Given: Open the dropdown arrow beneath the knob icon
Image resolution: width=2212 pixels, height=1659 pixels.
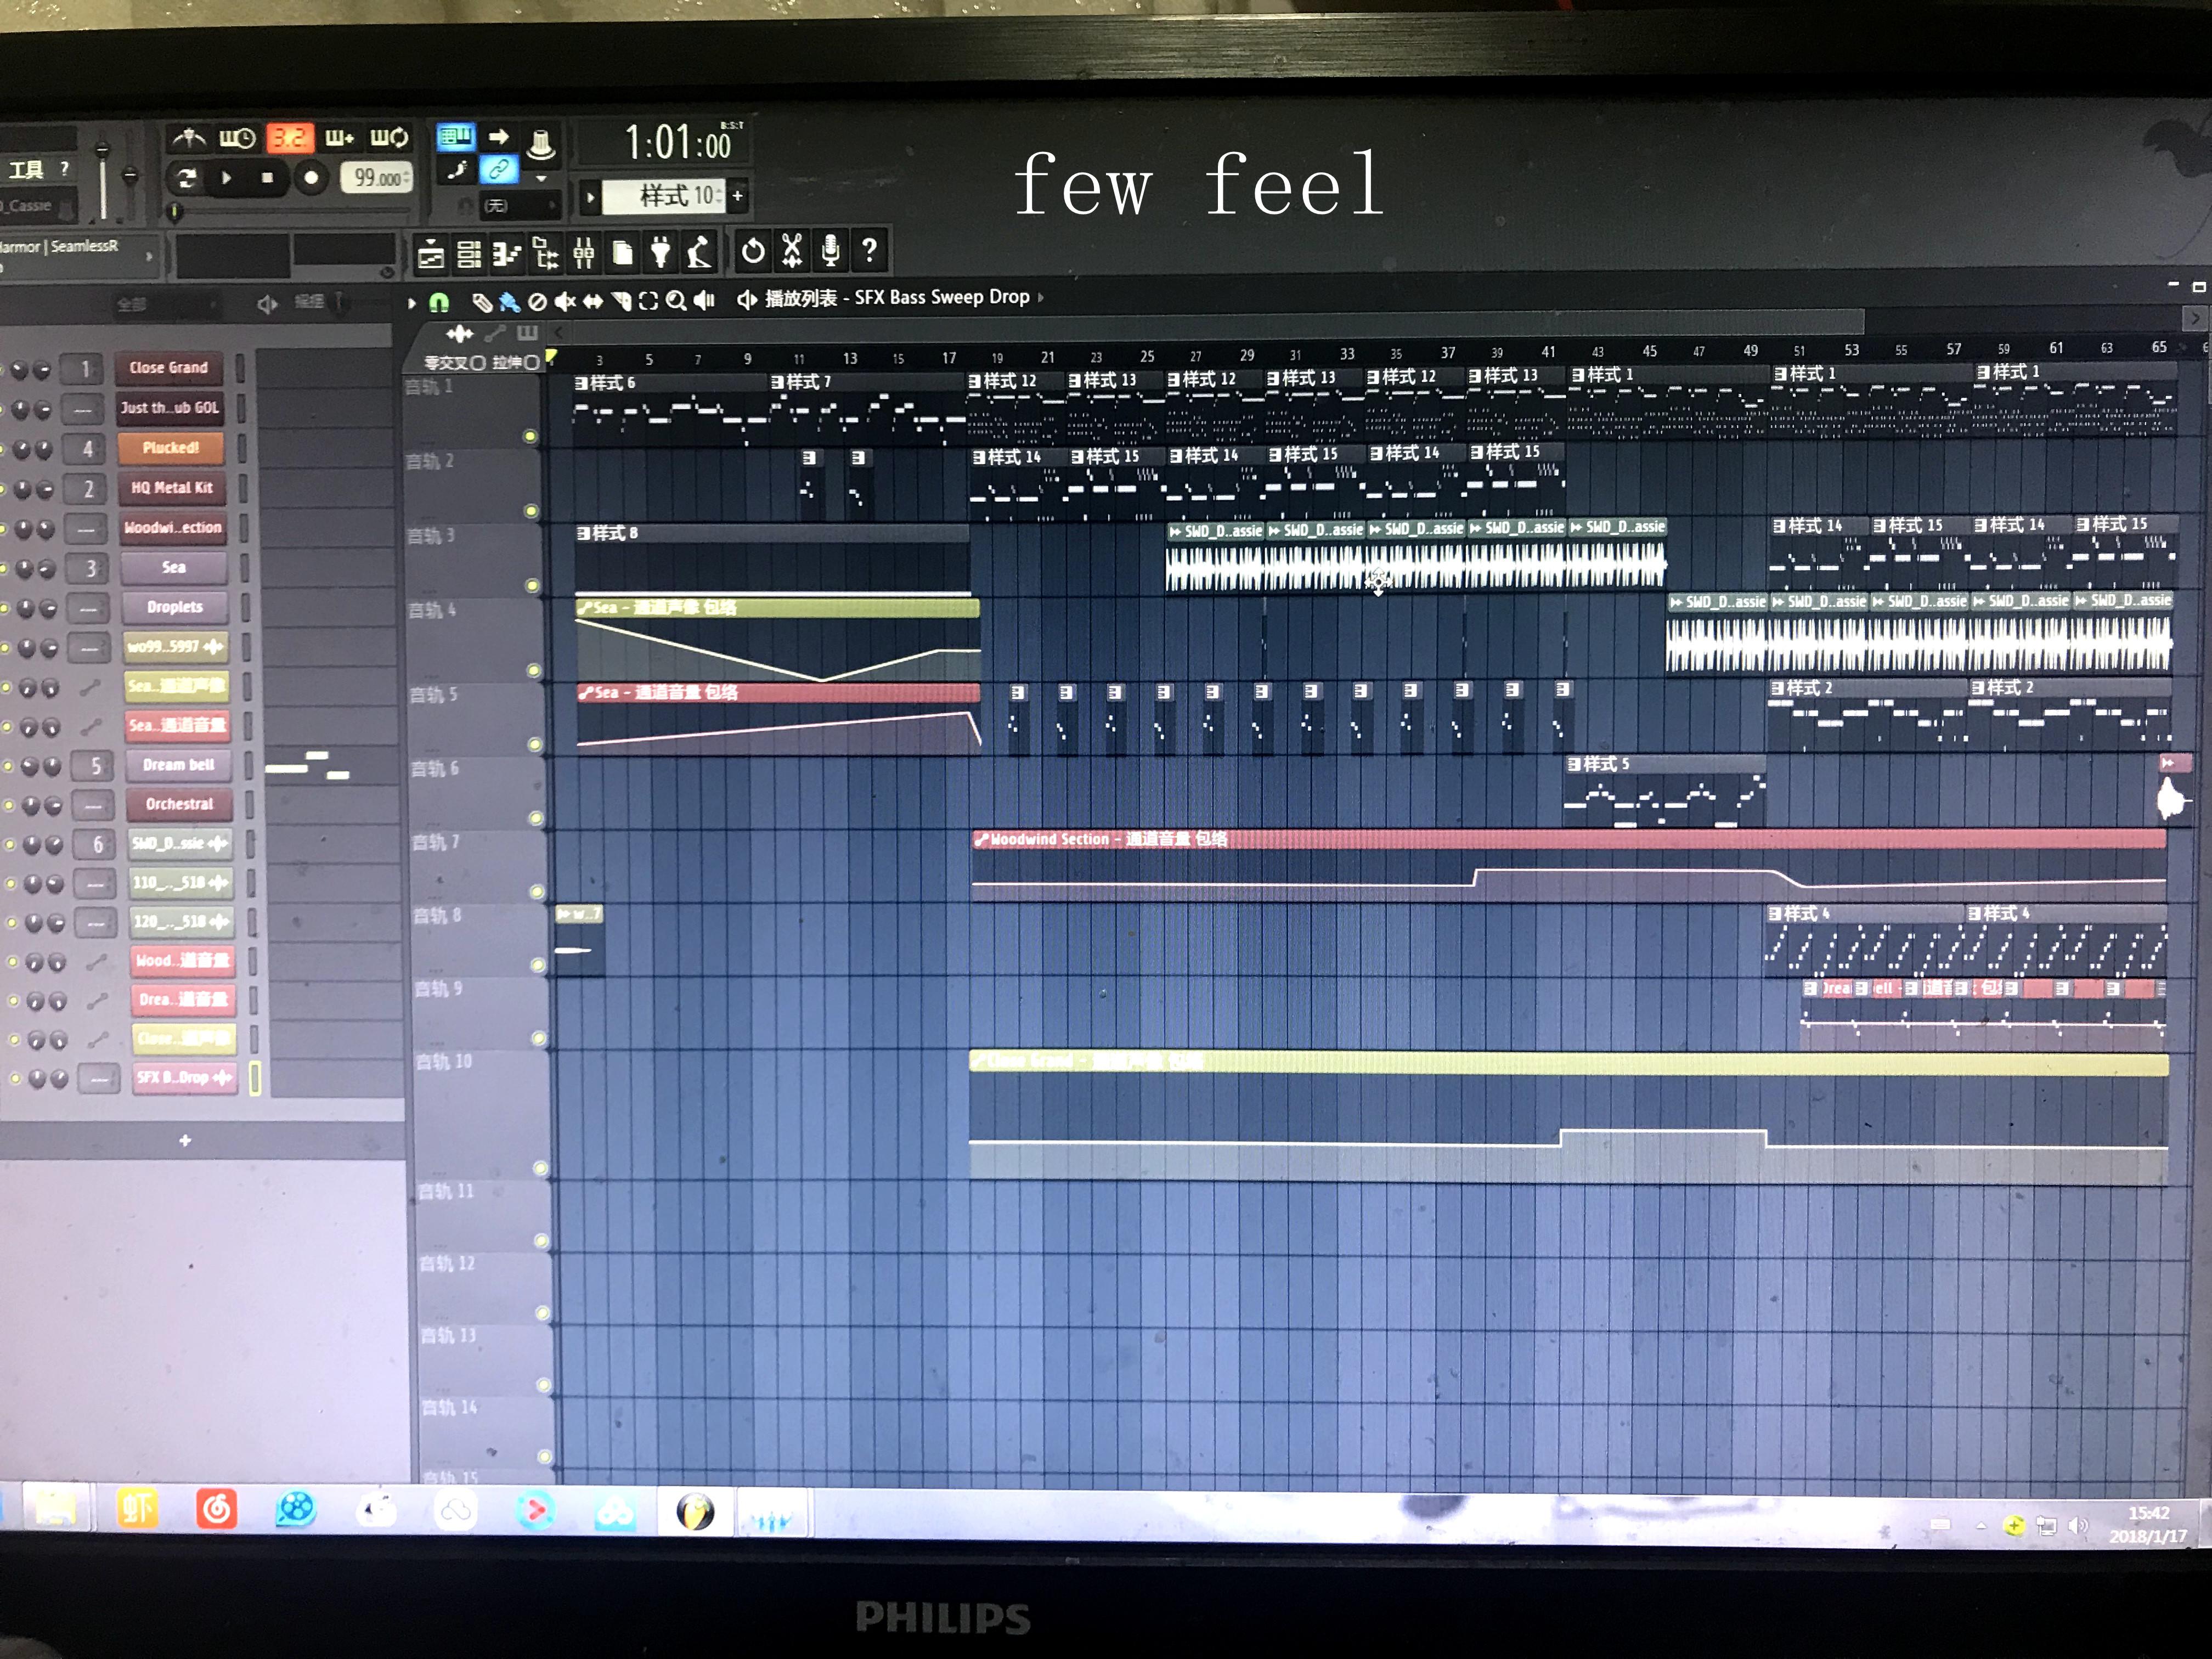Looking at the screenshot, I should tap(541, 179).
